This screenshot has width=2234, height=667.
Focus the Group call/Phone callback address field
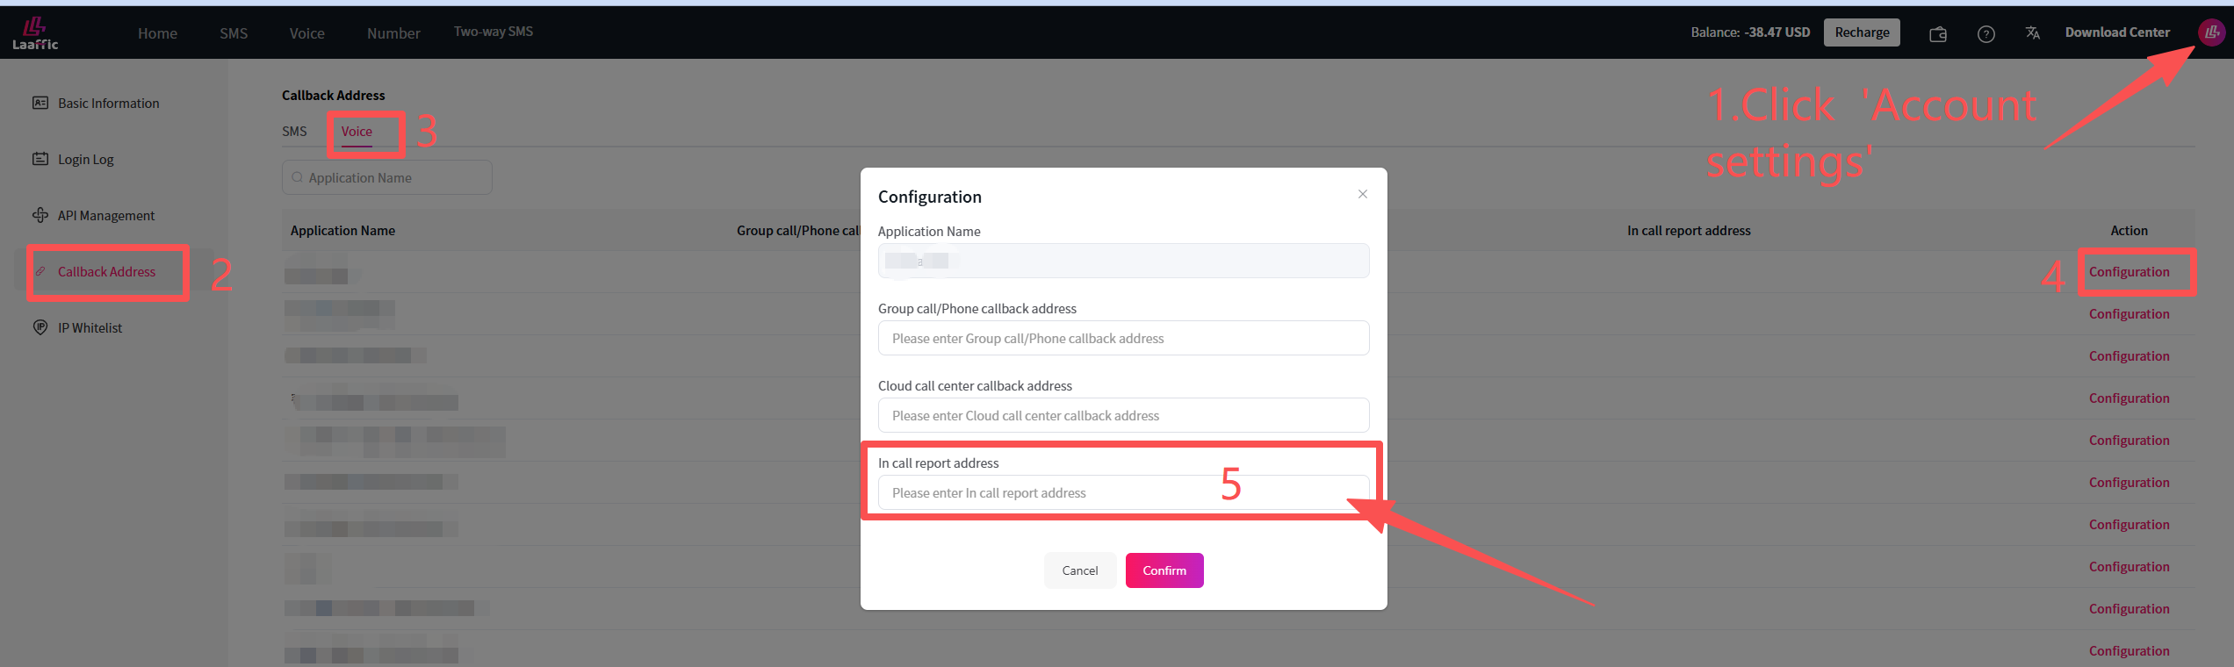(1123, 339)
